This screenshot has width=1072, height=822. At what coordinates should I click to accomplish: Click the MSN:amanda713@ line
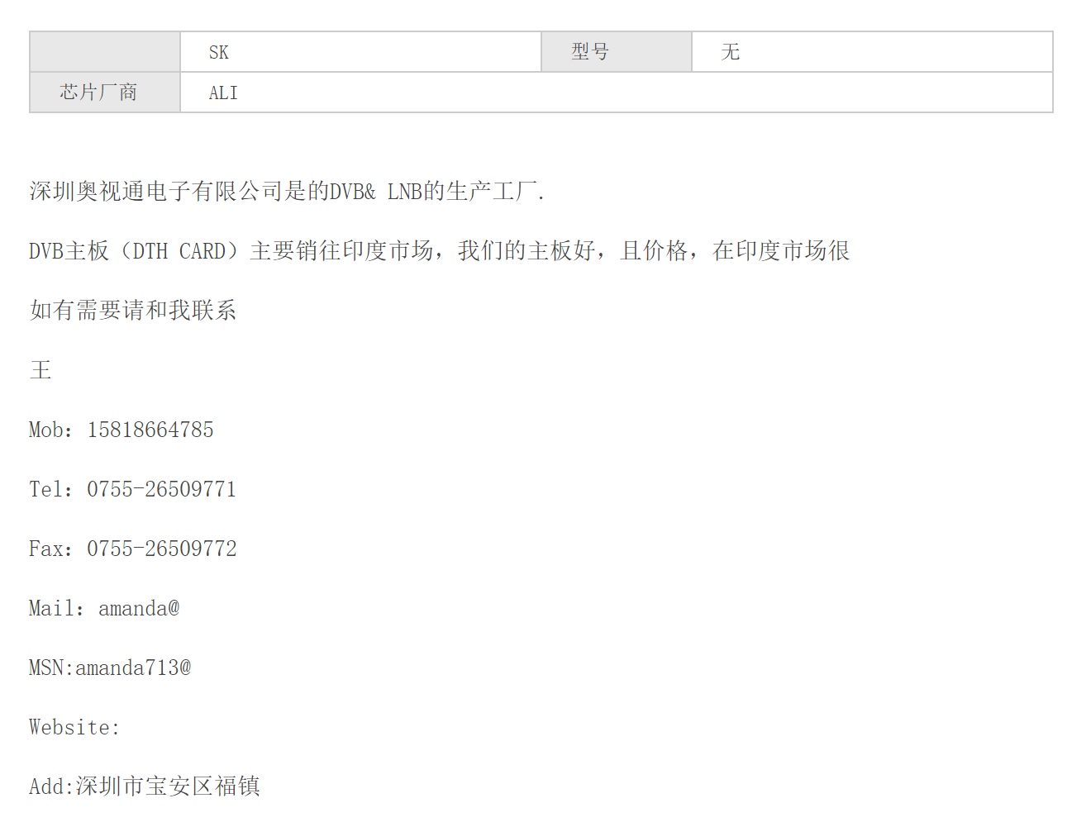click(x=110, y=668)
